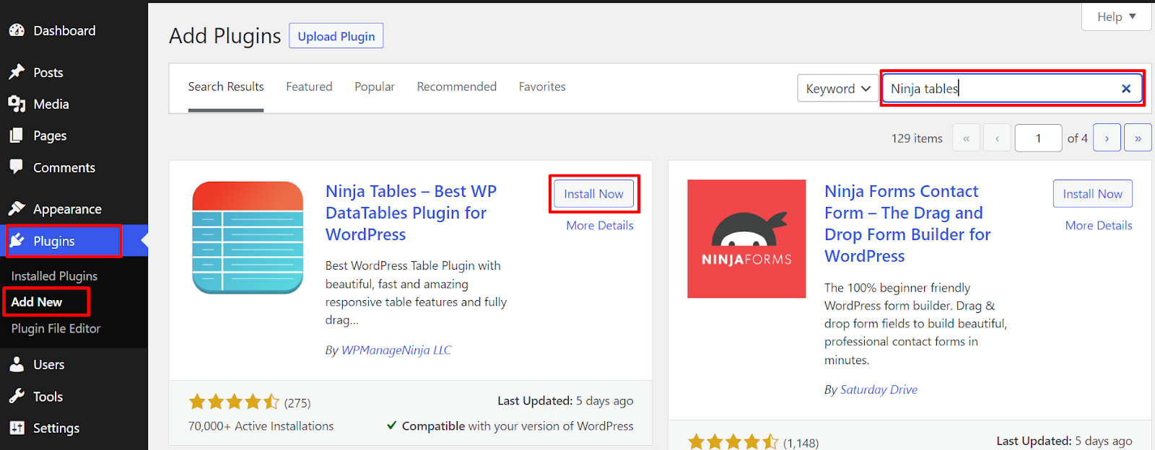Image resolution: width=1155 pixels, height=450 pixels.
Task: Click the Ninja Tables star rating
Action: 234,402
